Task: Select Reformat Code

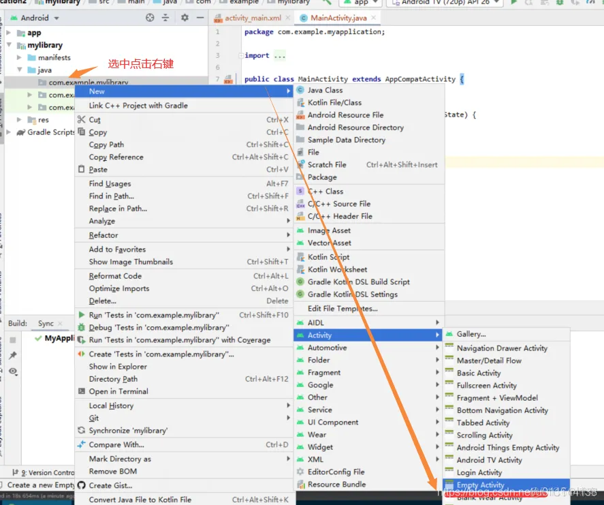Action: click(x=184, y=276)
